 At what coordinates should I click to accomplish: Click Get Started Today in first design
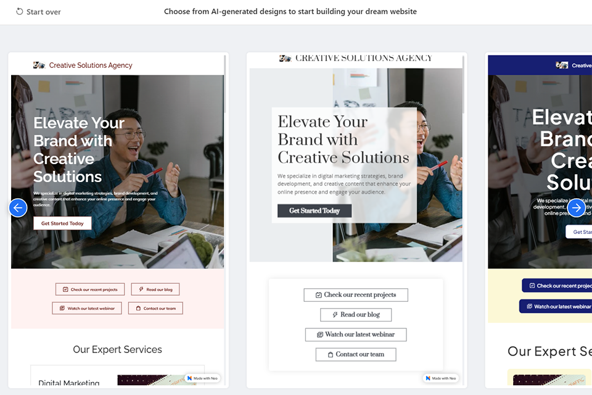(x=62, y=223)
